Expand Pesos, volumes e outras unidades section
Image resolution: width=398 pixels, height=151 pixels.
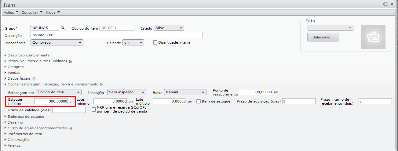coord(36,61)
